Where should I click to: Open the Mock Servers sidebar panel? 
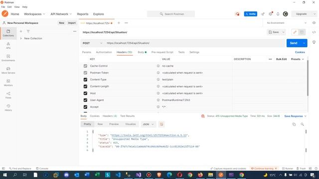point(8,70)
